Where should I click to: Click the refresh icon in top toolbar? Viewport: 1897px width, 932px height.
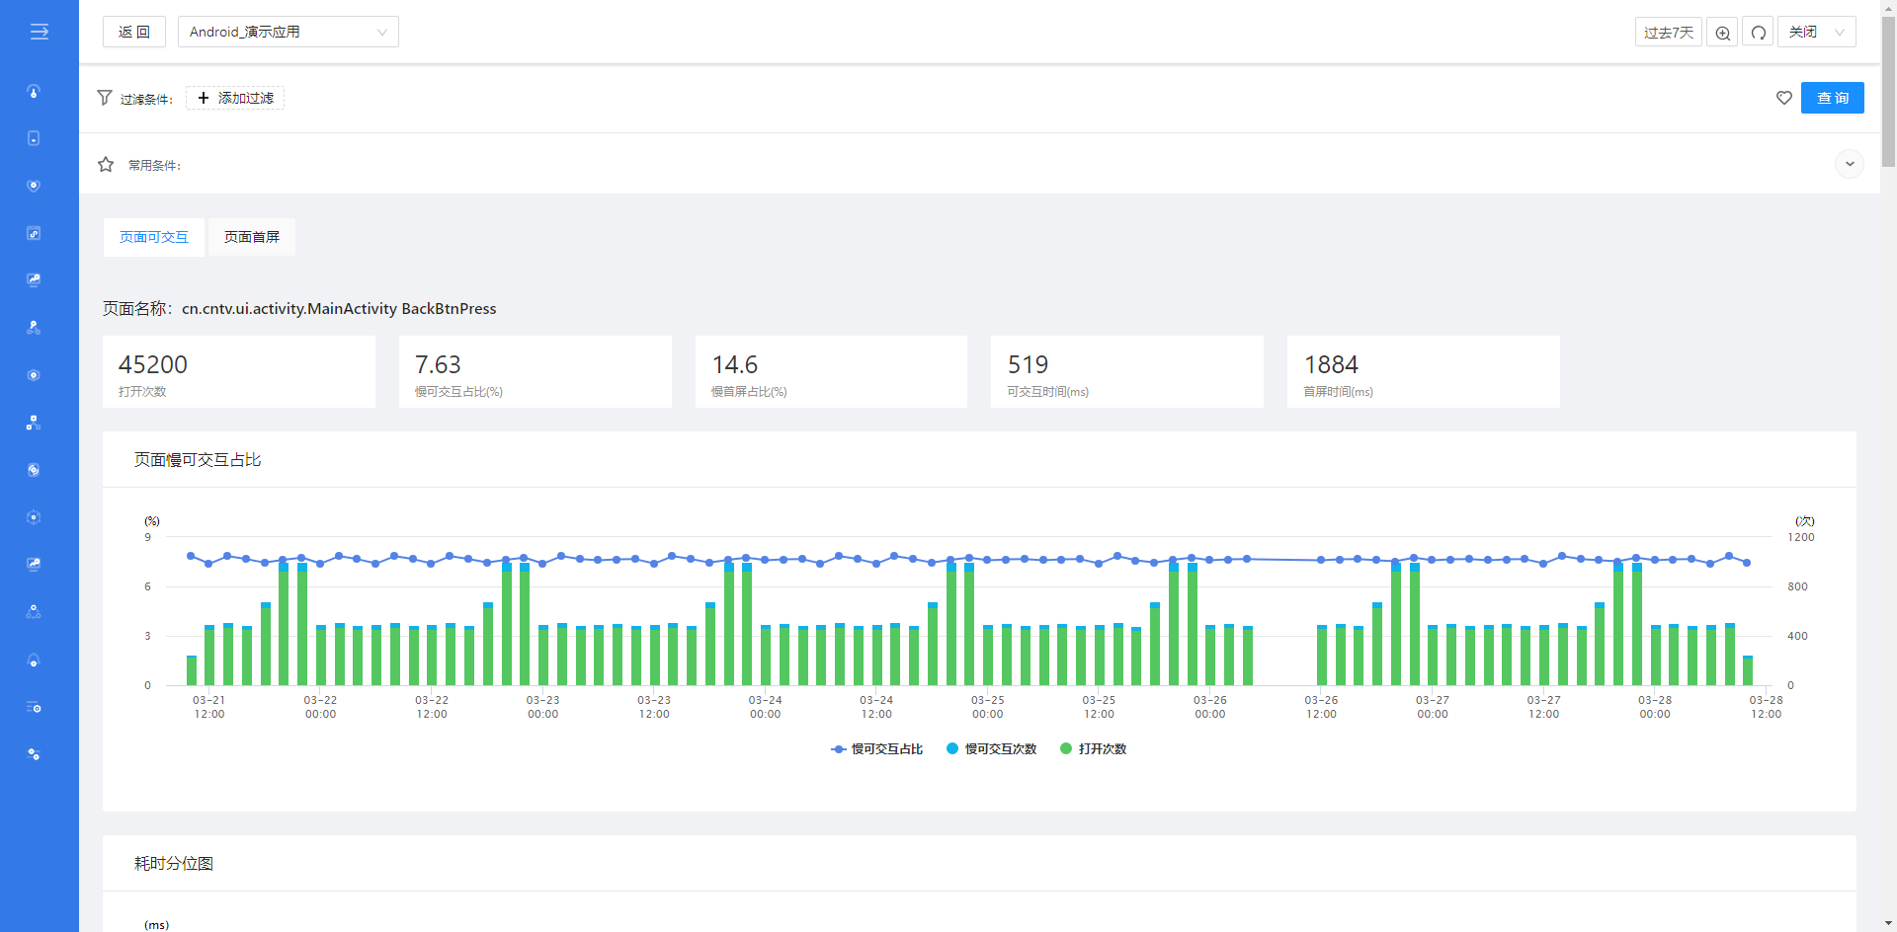pyautogui.click(x=1758, y=33)
